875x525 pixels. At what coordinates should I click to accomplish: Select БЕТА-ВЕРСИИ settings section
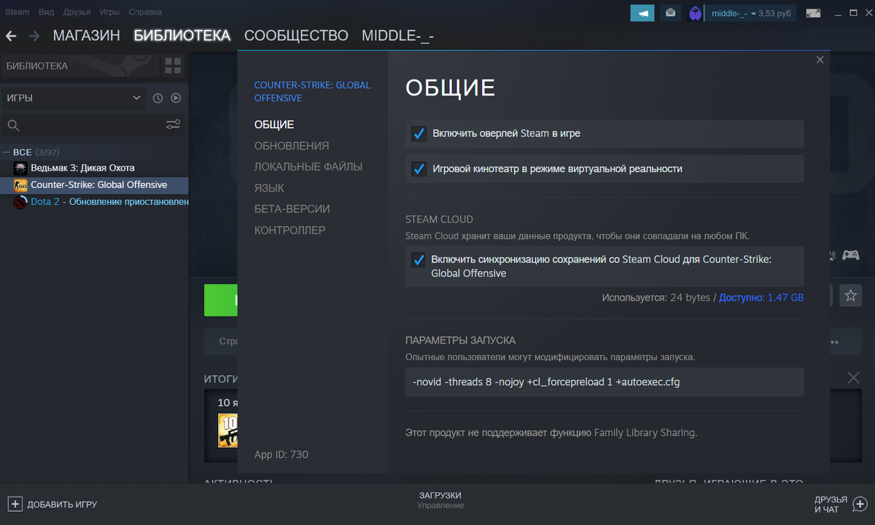(292, 209)
